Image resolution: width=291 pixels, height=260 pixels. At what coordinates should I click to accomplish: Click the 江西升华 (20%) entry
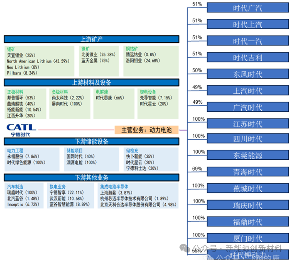click(21, 116)
